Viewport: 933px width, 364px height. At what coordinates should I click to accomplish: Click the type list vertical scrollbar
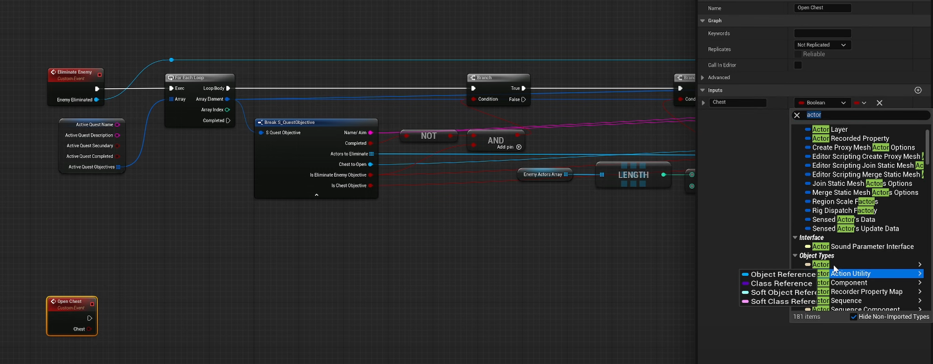click(x=927, y=147)
